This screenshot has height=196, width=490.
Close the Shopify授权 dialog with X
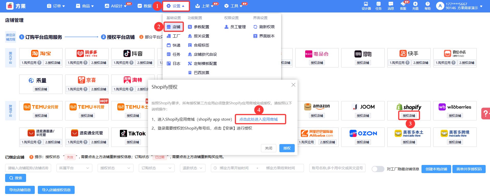coord(293,85)
